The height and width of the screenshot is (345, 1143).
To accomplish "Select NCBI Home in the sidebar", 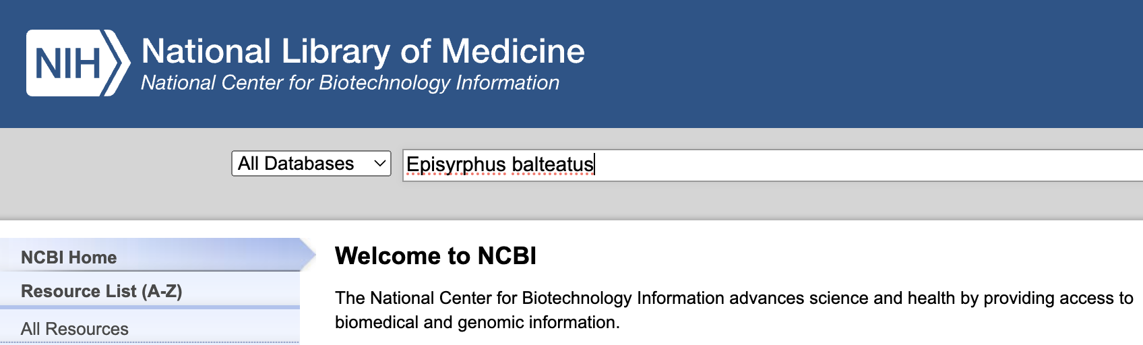I will point(69,257).
